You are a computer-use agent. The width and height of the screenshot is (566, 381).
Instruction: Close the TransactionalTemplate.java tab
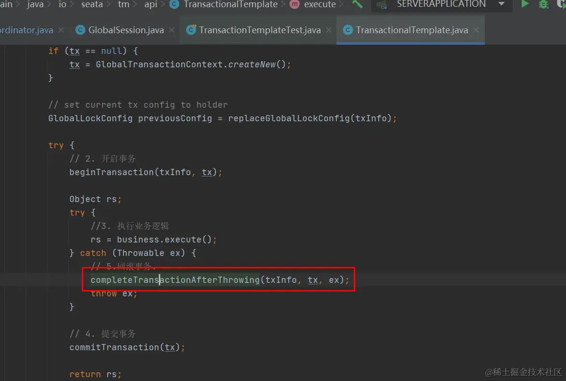click(x=476, y=30)
